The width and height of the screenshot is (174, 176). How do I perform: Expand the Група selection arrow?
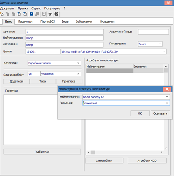(164, 52)
